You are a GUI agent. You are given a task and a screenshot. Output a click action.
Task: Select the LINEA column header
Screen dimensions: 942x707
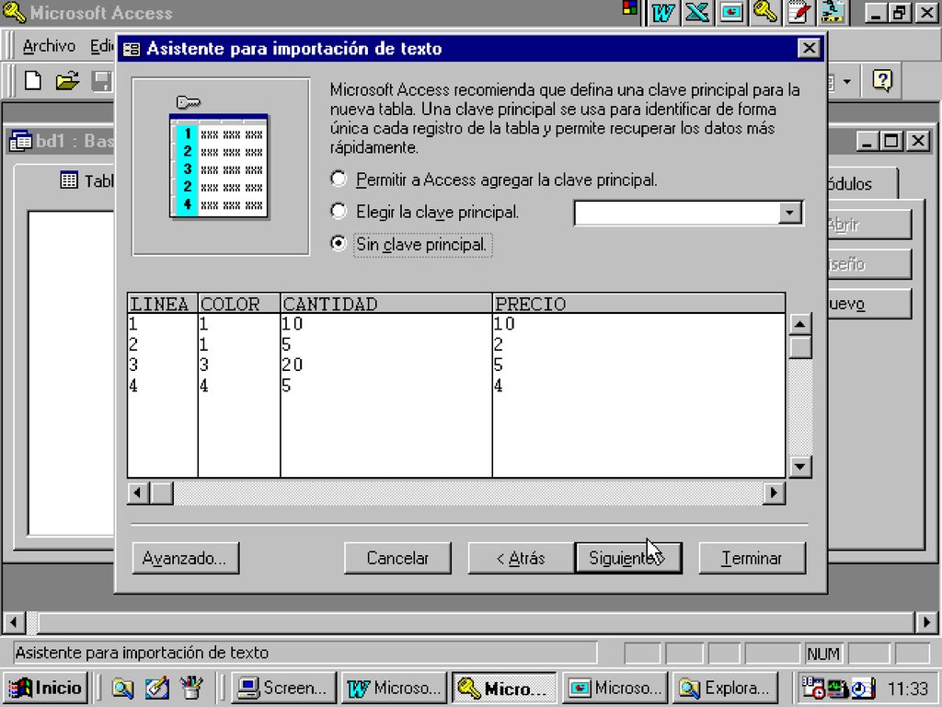coord(162,304)
